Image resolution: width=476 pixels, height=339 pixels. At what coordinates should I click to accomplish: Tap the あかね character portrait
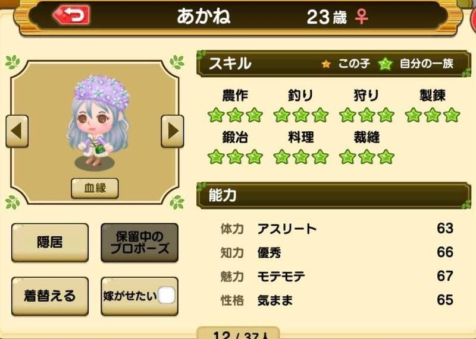pyautogui.click(x=98, y=123)
